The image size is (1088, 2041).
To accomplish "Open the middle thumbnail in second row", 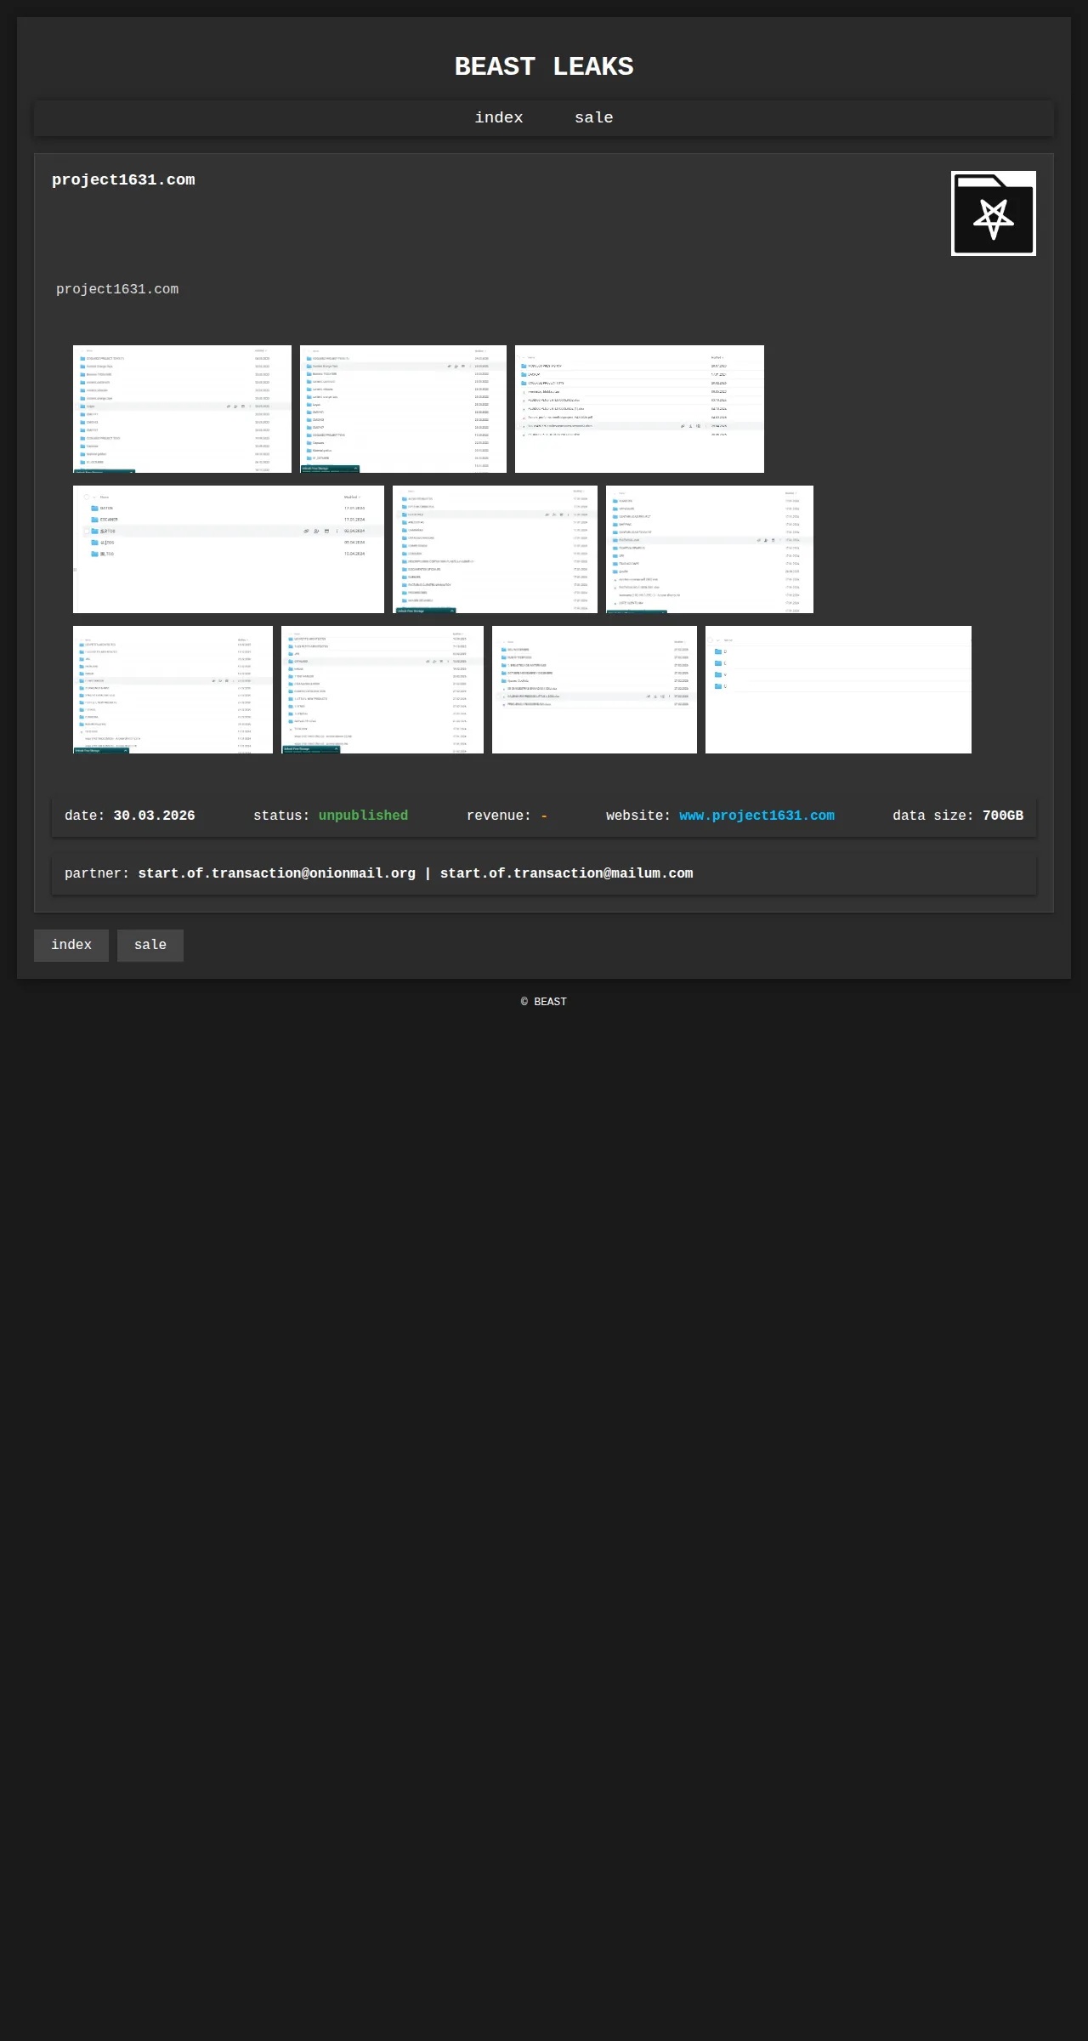I will coord(495,549).
